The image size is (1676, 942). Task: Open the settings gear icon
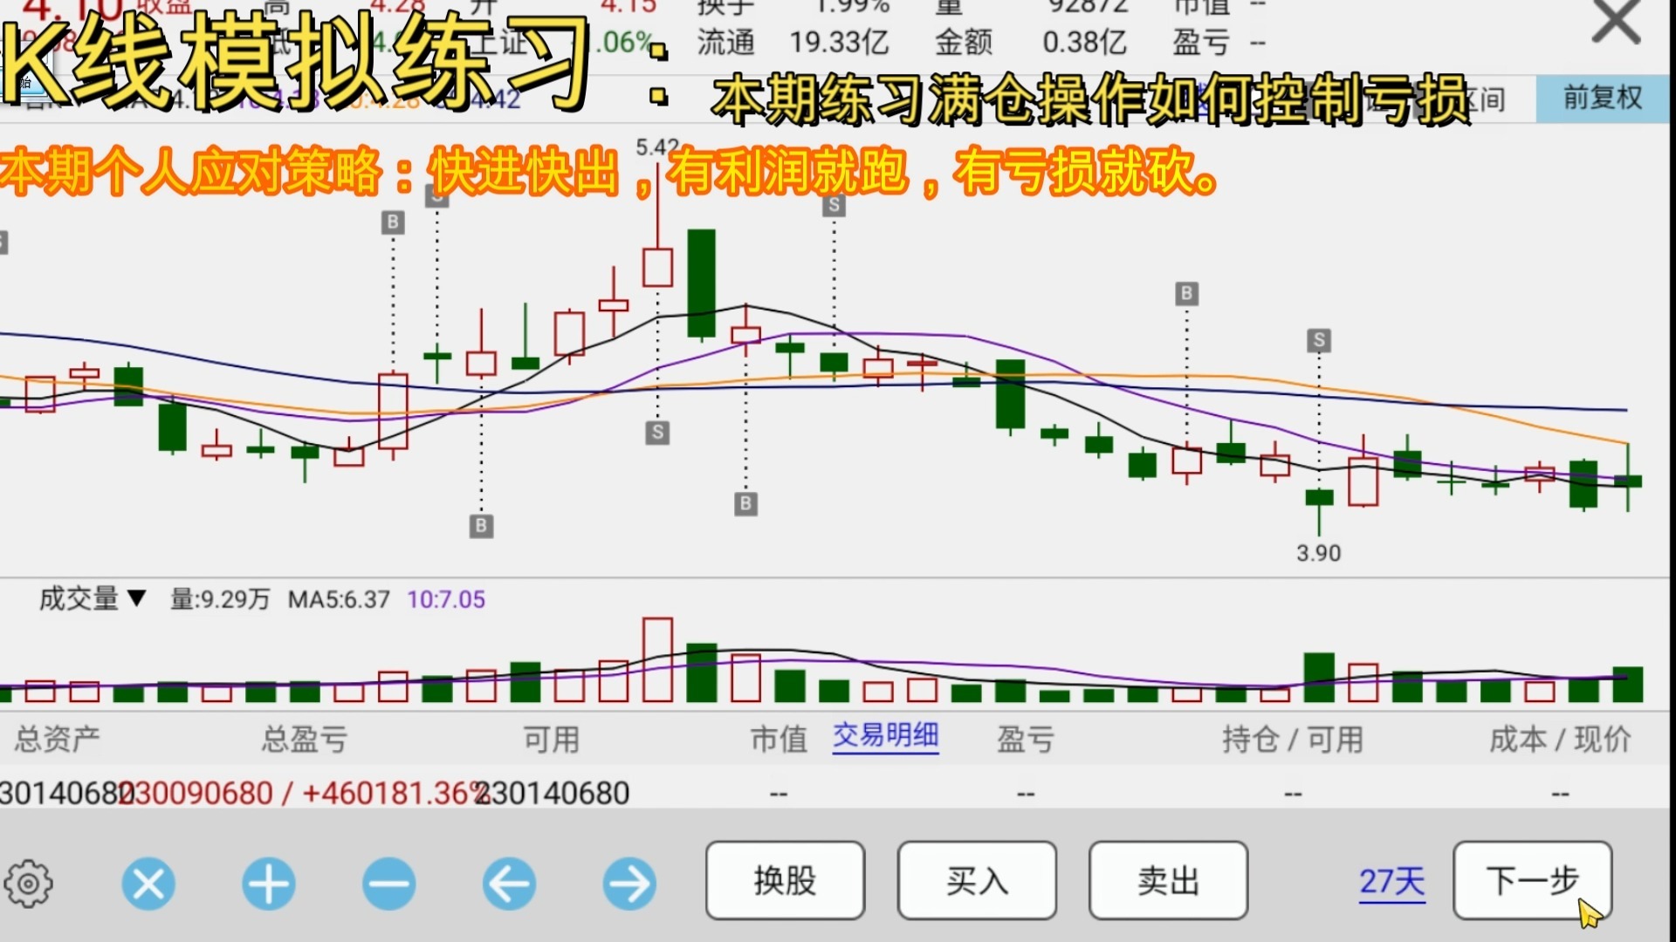tap(29, 883)
